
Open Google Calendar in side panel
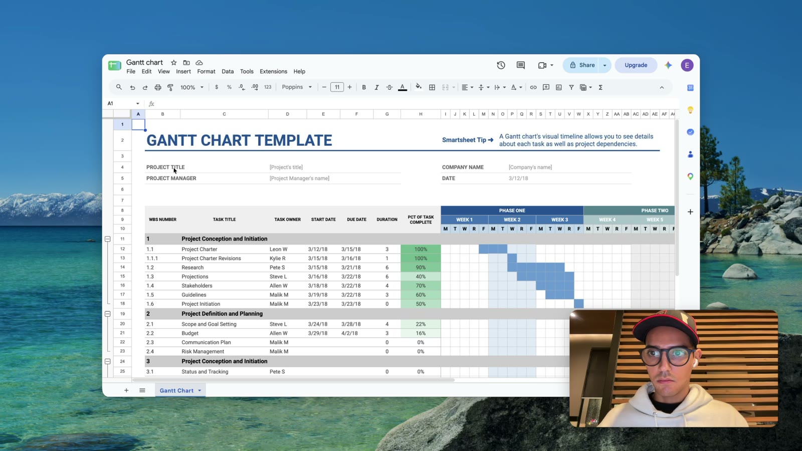690,88
